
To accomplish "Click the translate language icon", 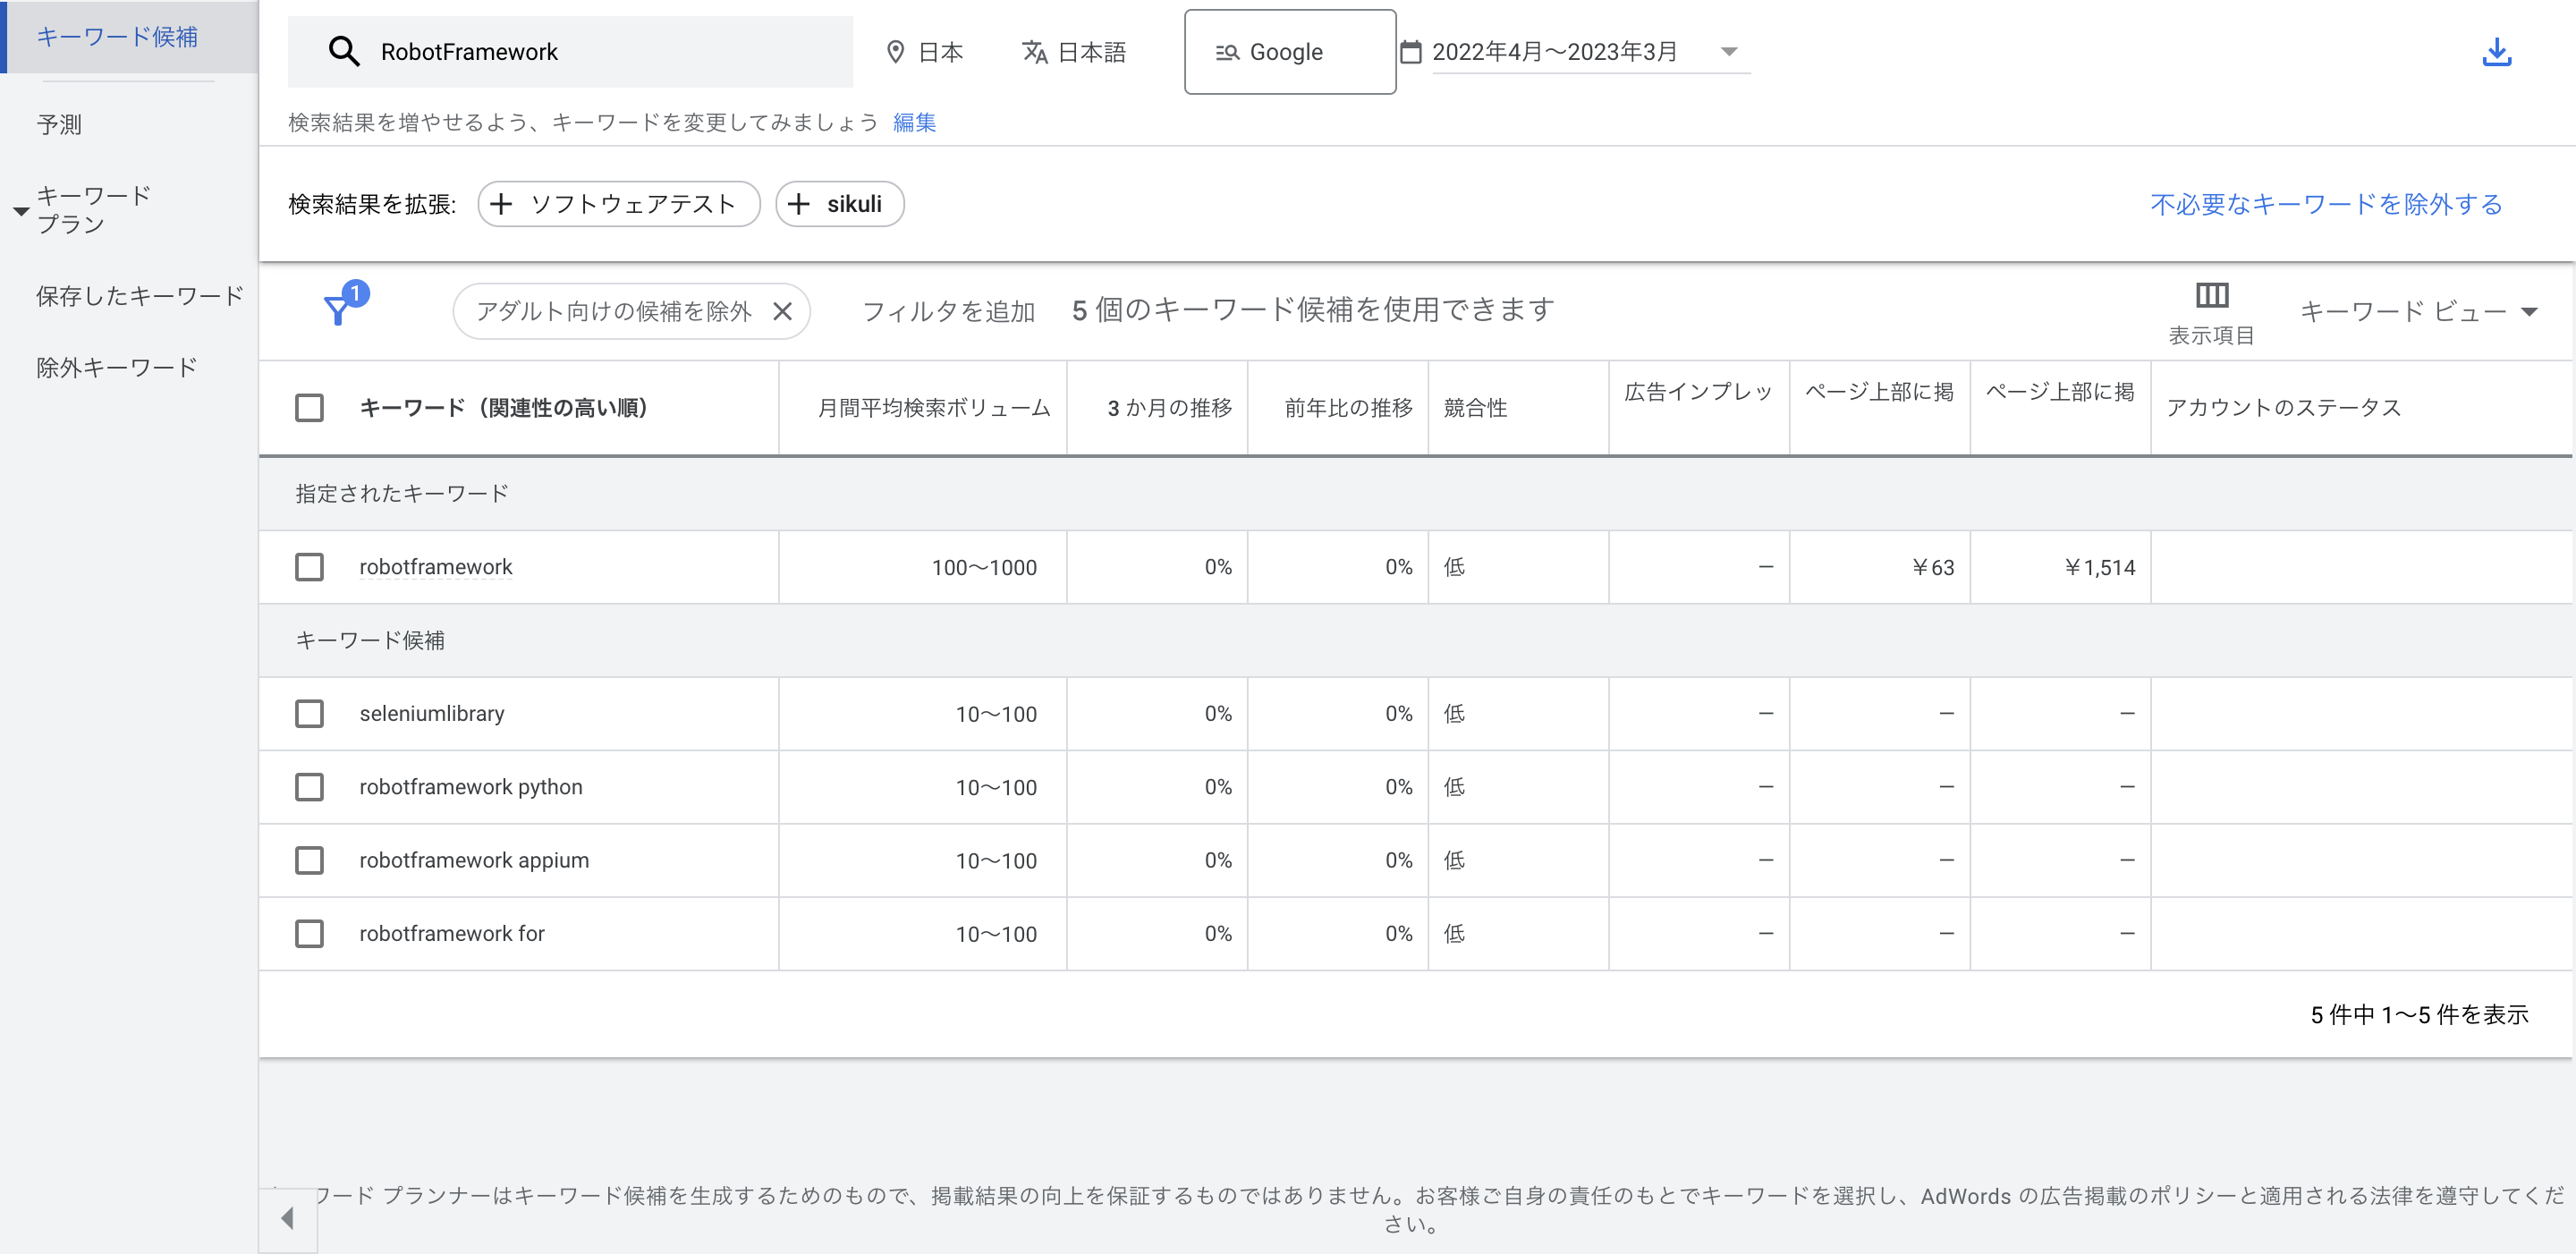I will pos(1035,51).
